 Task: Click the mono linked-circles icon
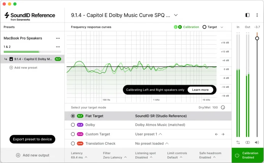tap(248, 142)
